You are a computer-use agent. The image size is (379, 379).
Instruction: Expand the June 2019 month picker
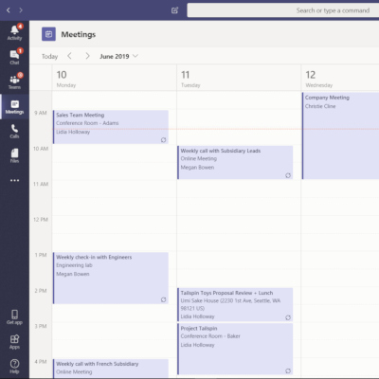[118, 56]
